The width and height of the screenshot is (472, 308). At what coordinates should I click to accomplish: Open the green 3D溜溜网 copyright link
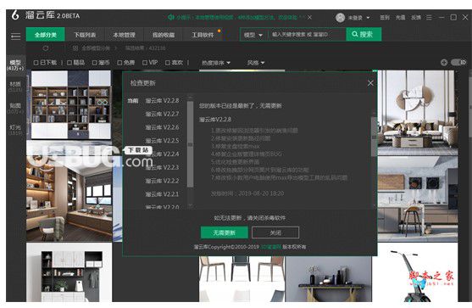pyautogui.click(x=270, y=247)
